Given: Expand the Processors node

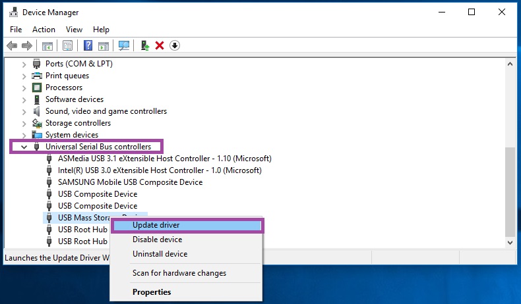Looking at the screenshot, I should (24, 88).
